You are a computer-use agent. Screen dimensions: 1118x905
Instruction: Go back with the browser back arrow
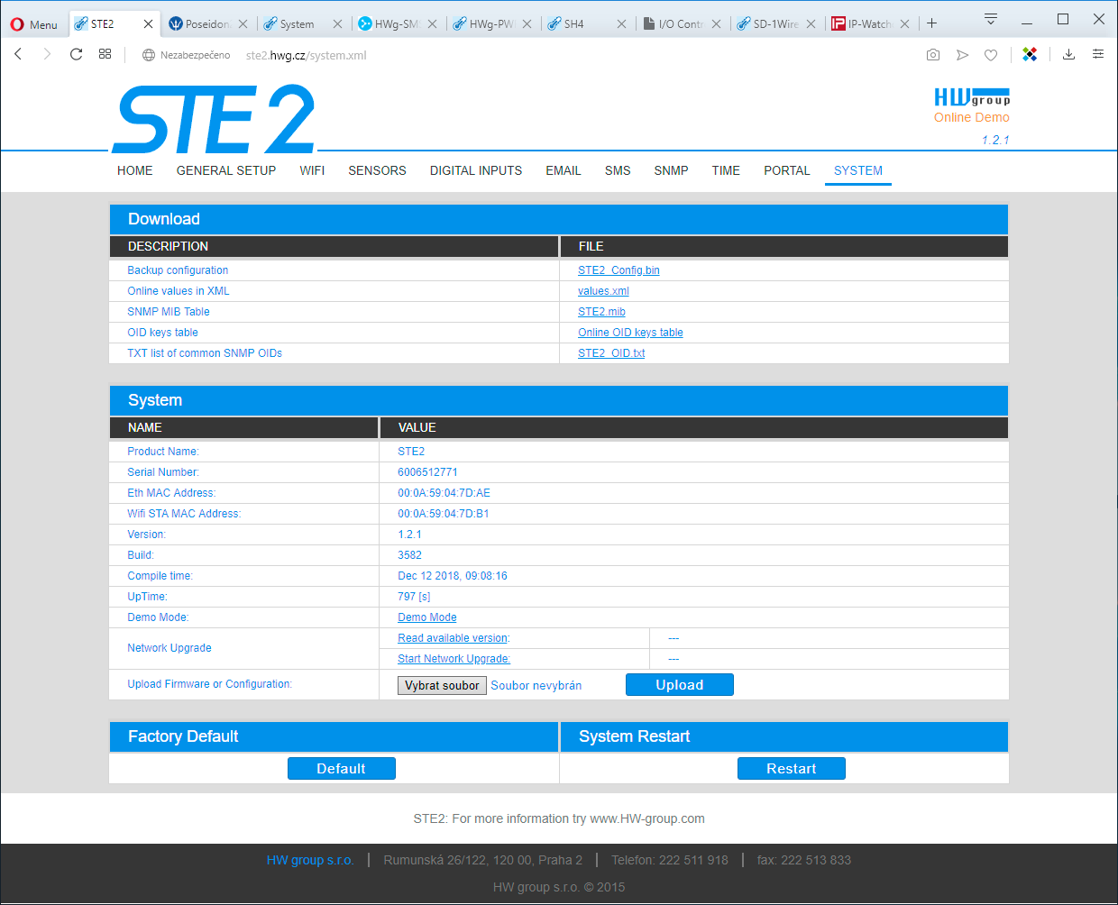[18, 54]
